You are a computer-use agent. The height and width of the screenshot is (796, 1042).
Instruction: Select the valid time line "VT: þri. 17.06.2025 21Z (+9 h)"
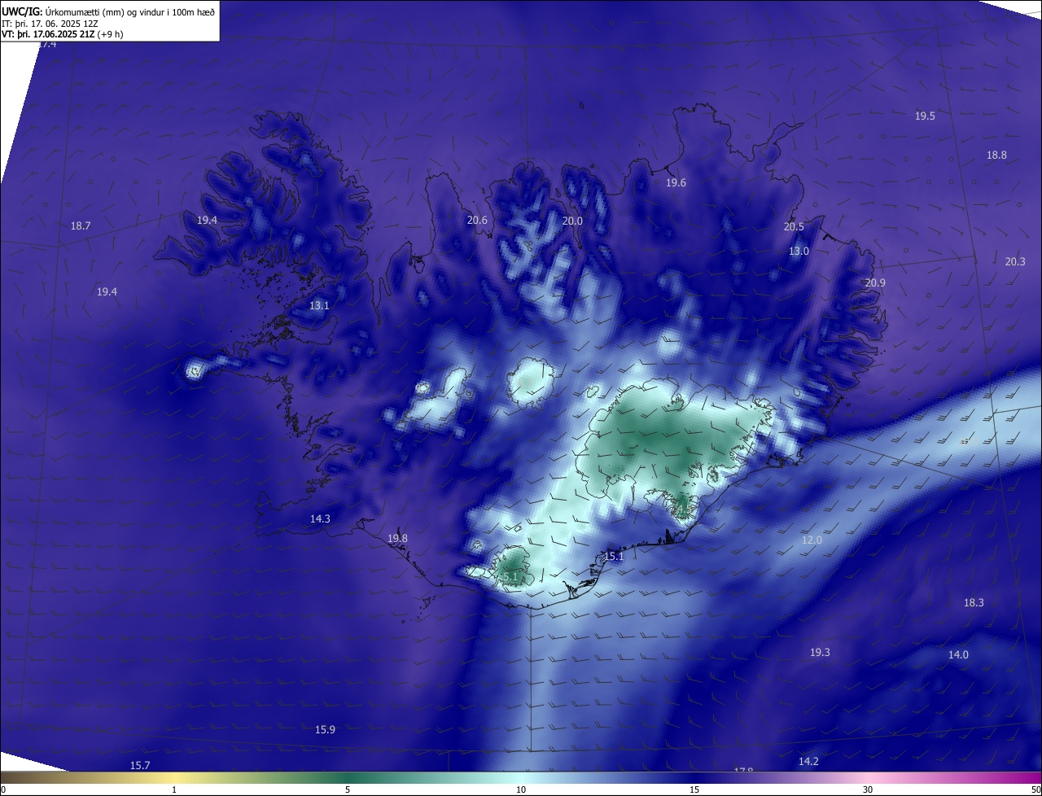pos(62,34)
